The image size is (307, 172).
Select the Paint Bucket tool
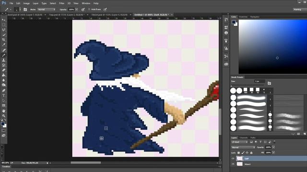(x=3, y=75)
